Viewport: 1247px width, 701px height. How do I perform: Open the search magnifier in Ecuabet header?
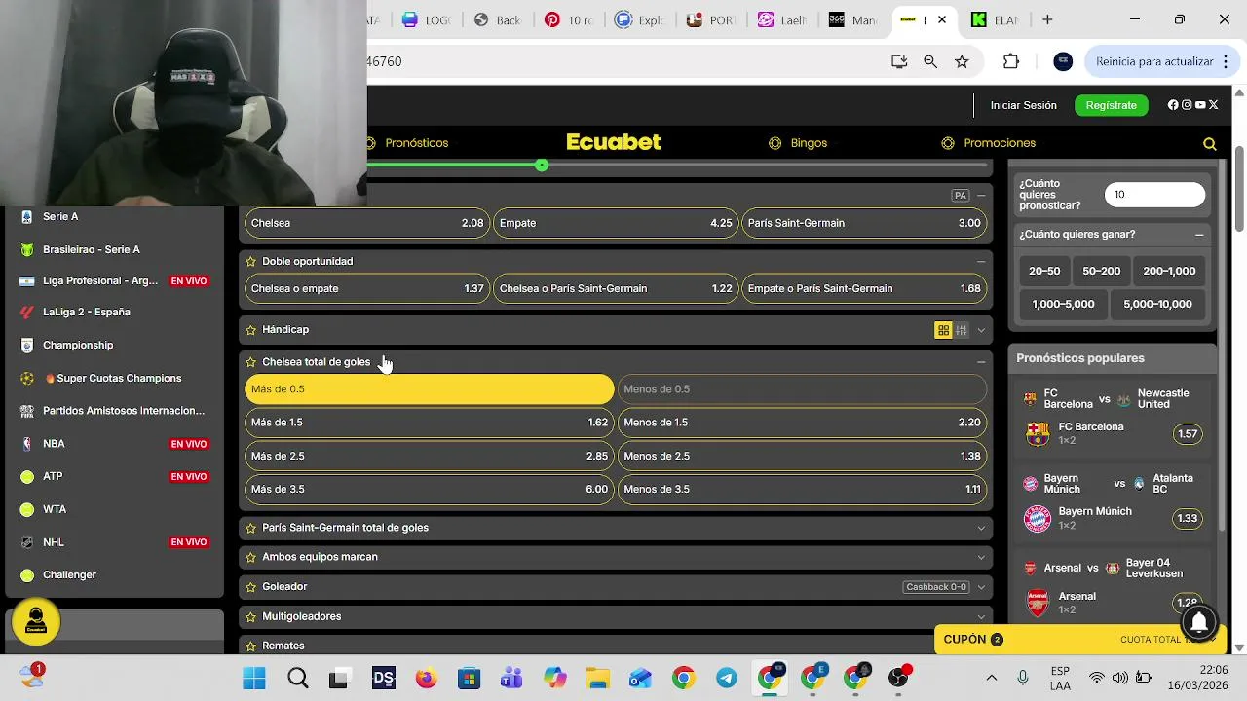pos(1210,143)
